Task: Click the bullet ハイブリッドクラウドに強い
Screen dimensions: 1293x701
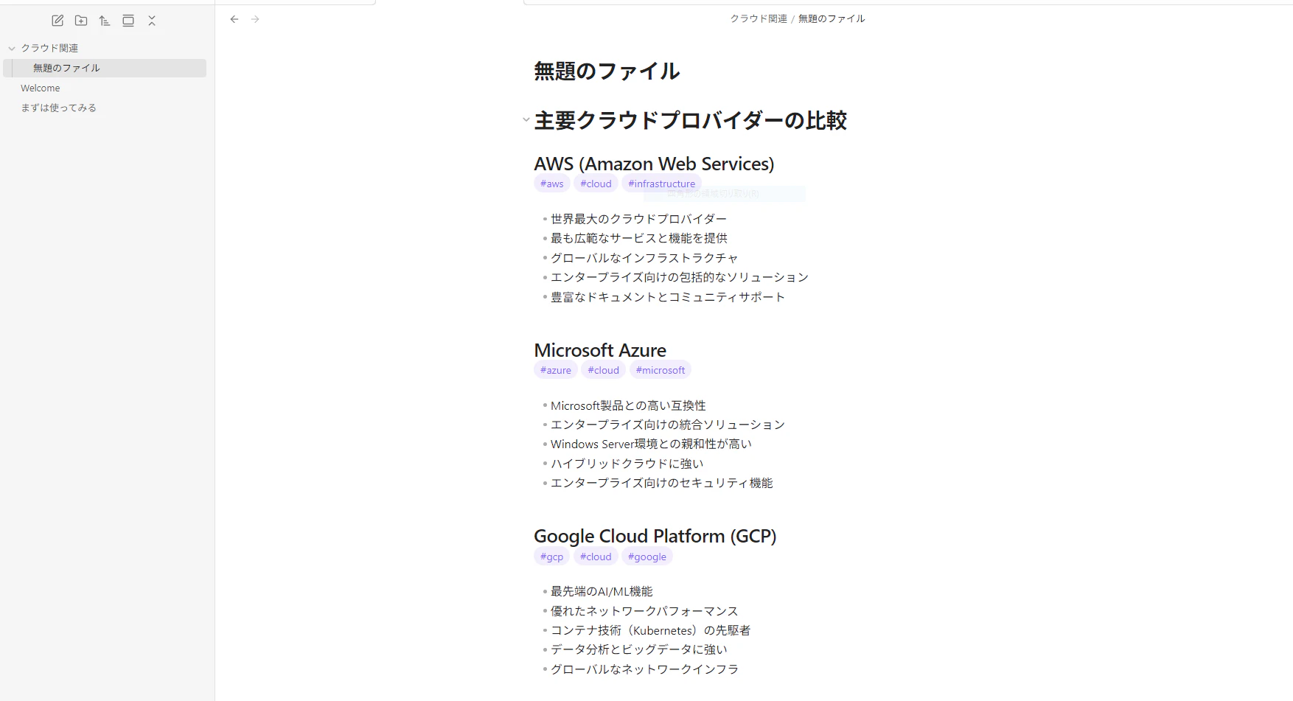Action: click(x=627, y=464)
